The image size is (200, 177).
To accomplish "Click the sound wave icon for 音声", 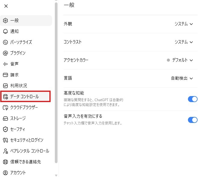I will tap(5, 64).
